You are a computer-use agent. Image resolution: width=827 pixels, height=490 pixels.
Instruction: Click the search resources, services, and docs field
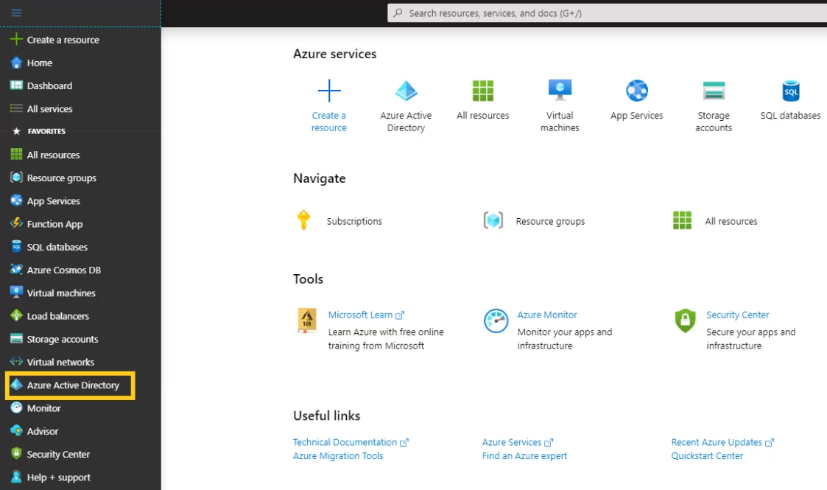(607, 13)
